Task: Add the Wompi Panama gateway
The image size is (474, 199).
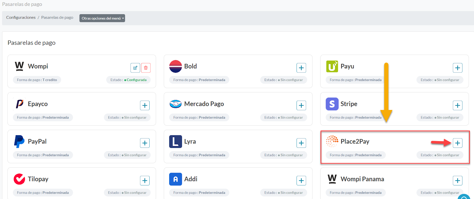Action: click(x=457, y=180)
